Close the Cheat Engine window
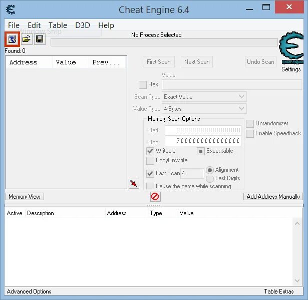This screenshot has width=308, height=300. [x=289, y=7]
